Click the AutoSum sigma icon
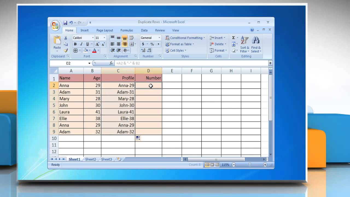The image size is (350, 197). click(234, 38)
